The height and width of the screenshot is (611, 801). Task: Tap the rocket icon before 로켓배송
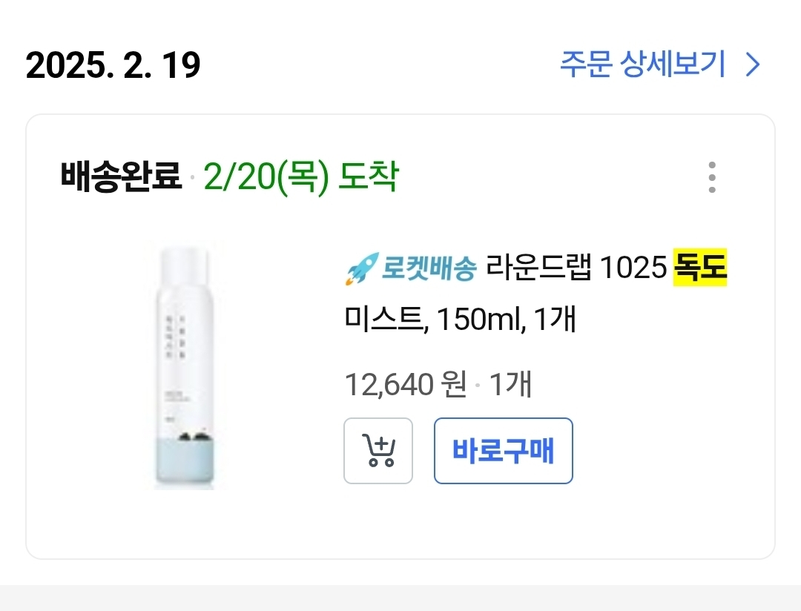coord(361,269)
